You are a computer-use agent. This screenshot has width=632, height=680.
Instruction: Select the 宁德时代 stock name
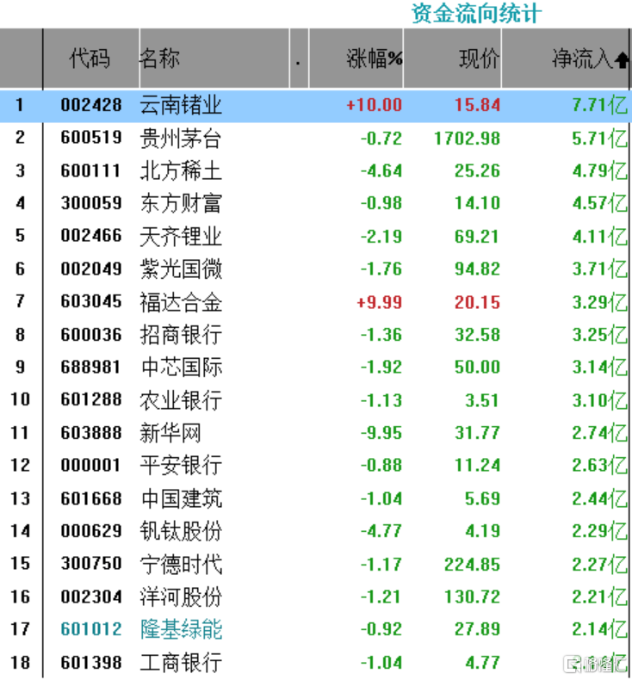click(181, 564)
